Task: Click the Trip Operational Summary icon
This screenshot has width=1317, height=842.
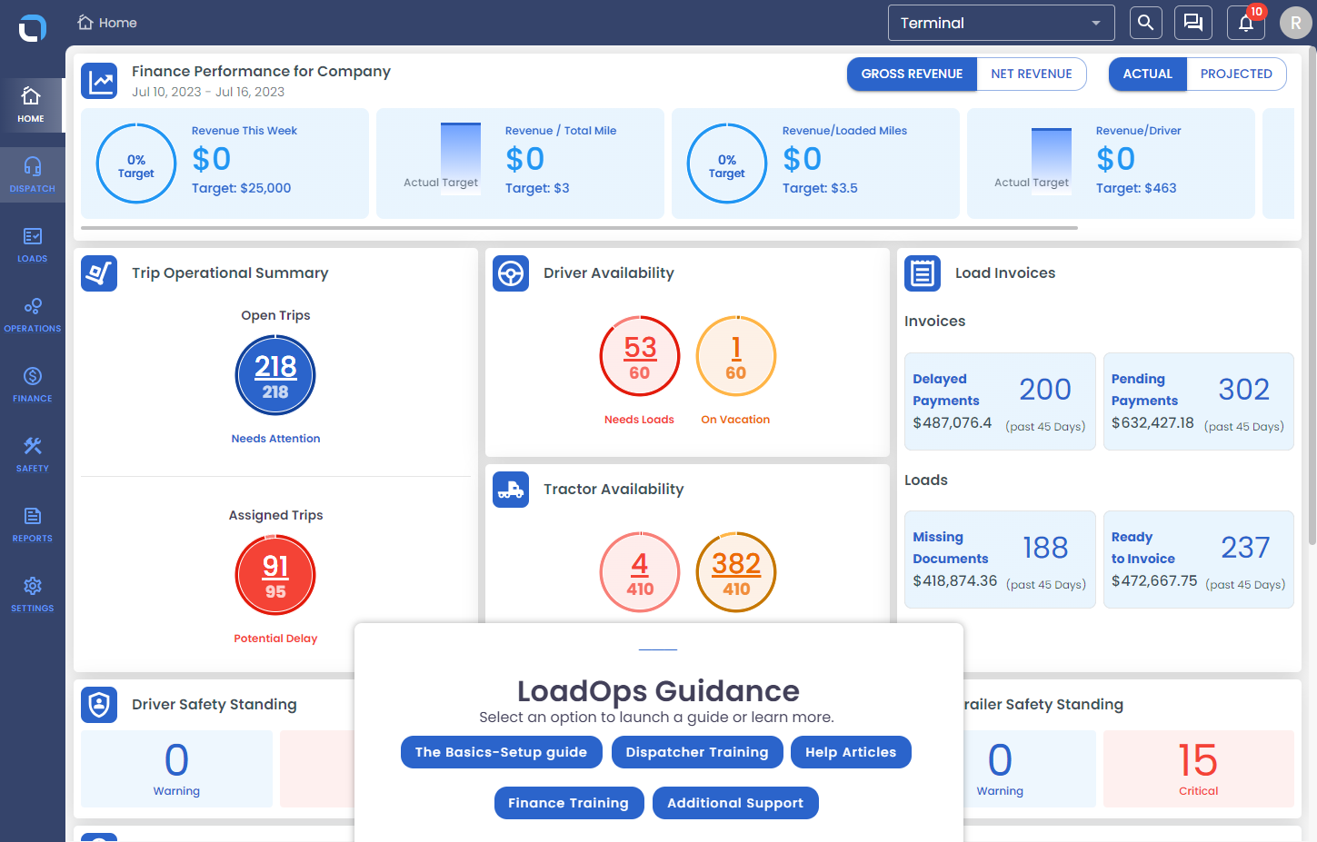Action: tap(99, 273)
